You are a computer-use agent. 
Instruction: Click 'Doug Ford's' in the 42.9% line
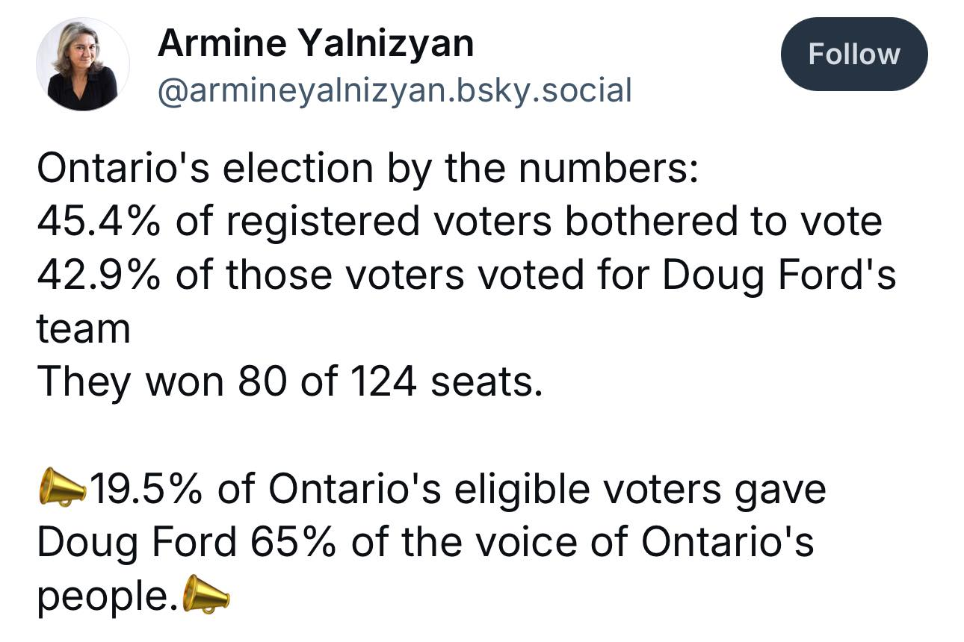click(x=779, y=275)
